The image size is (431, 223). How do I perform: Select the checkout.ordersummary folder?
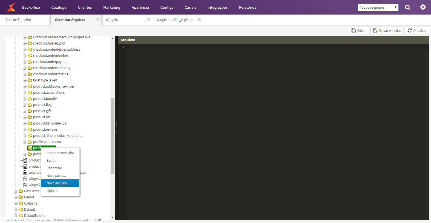pyautogui.click(x=52, y=68)
